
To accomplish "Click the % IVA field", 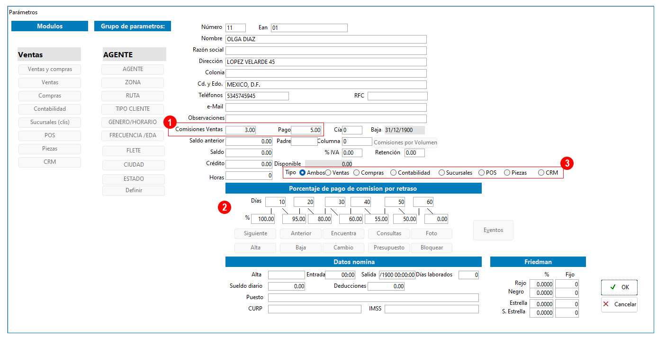I will 352,153.
